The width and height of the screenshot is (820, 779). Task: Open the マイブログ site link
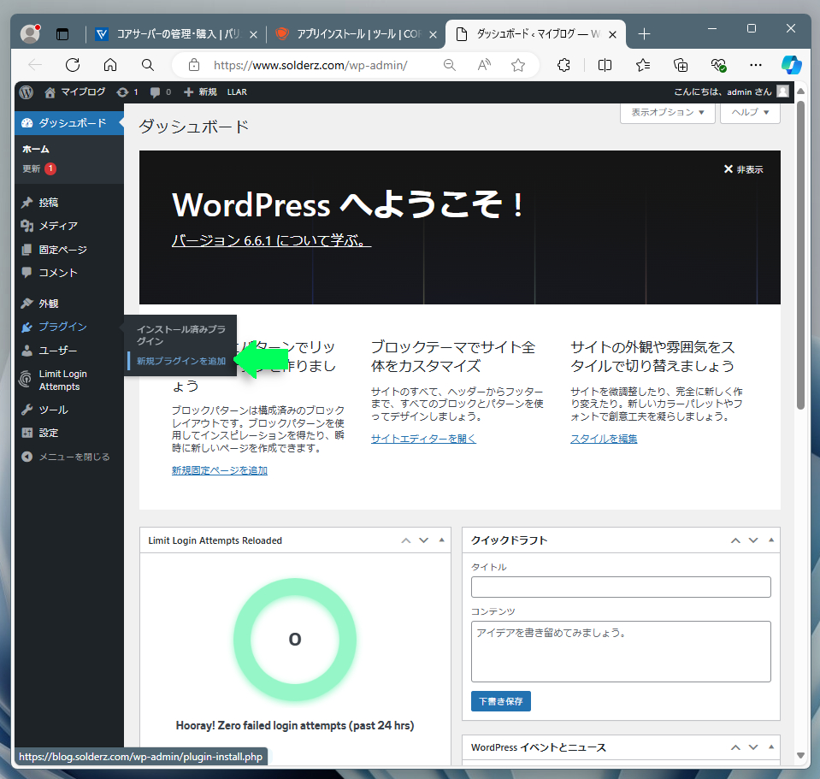click(75, 92)
